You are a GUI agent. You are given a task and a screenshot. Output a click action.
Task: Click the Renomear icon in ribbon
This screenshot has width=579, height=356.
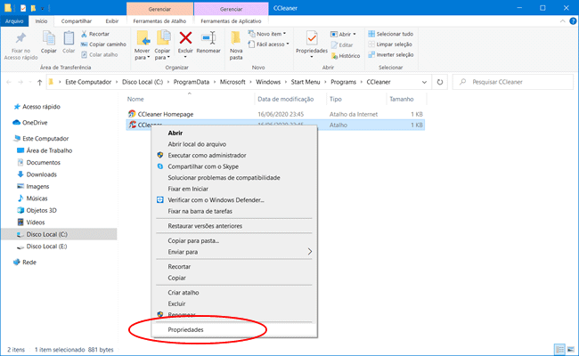tap(210, 40)
